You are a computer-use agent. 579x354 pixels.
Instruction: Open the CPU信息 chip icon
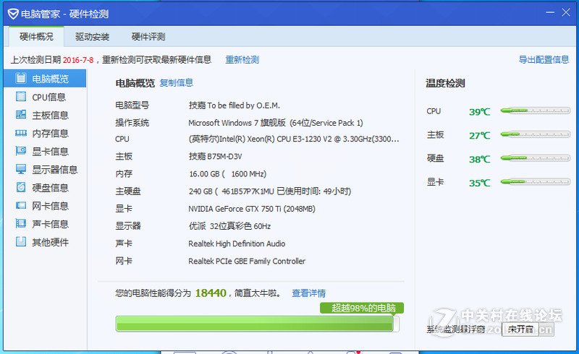(21, 97)
